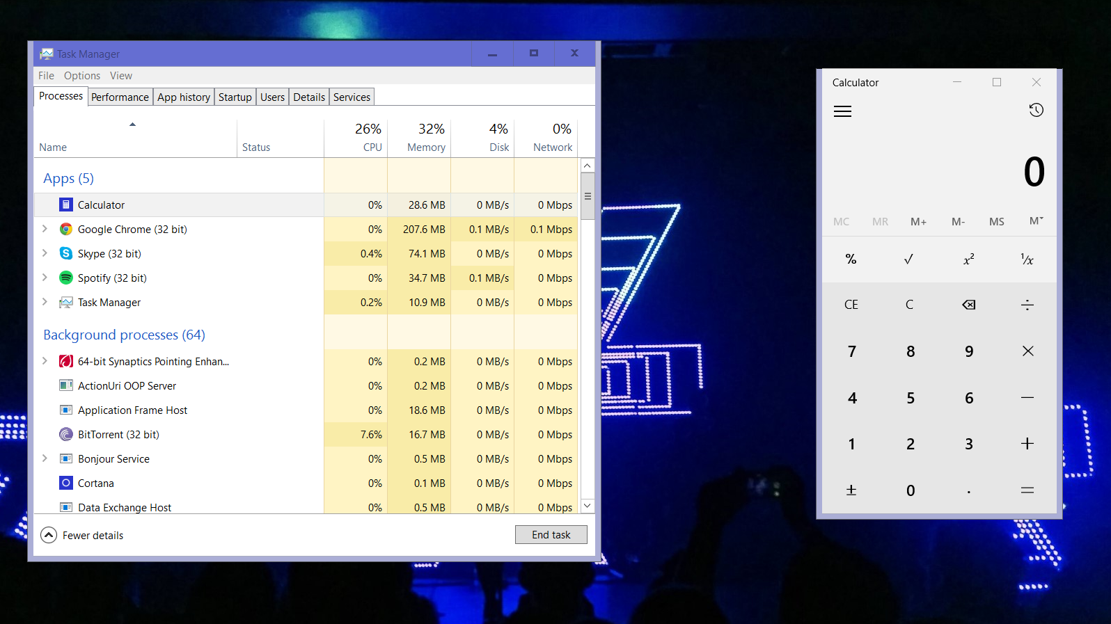Switch to the Services tab
The image size is (1111, 624).
352,97
